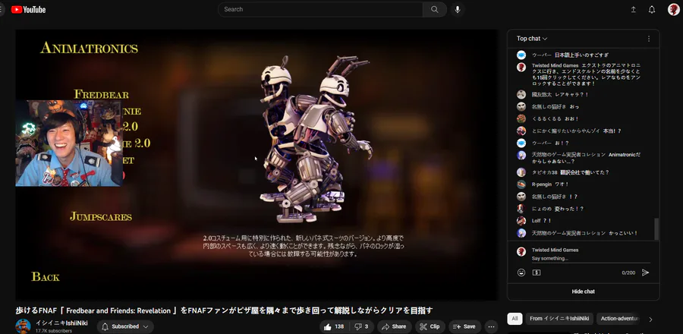Expand the Top chat dropdown
The width and height of the screenshot is (683, 334).
[x=532, y=39]
